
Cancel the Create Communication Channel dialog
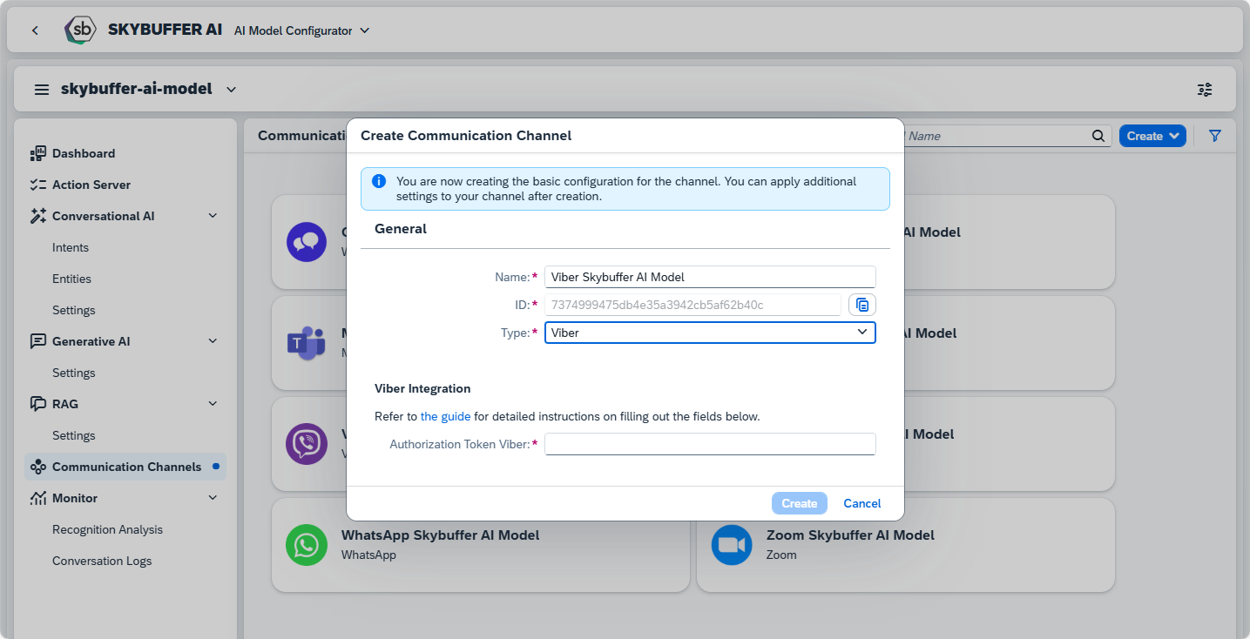click(x=862, y=503)
